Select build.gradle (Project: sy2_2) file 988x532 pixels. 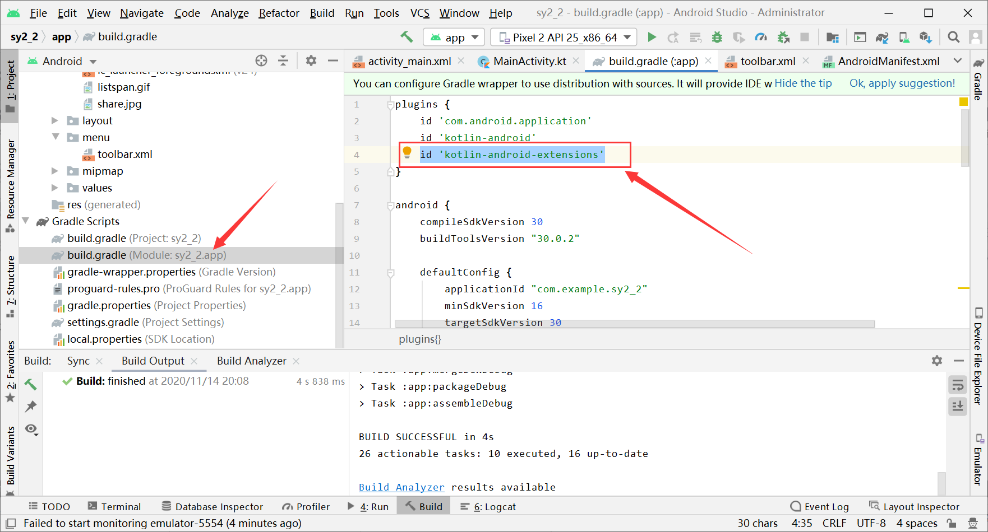134,238
